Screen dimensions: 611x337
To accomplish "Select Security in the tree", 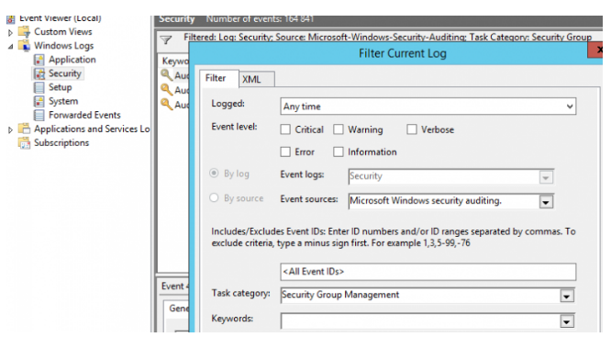I will pyautogui.click(x=65, y=73).
